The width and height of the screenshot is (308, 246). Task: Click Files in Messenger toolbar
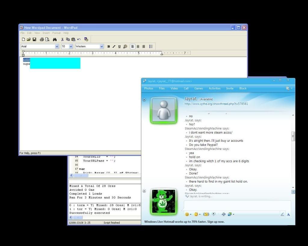(162, 89)
